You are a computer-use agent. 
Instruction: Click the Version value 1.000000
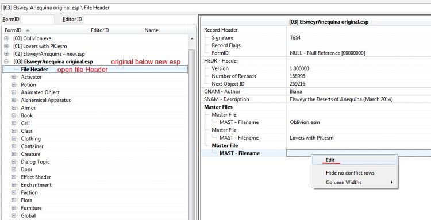(x=300, y=68)
